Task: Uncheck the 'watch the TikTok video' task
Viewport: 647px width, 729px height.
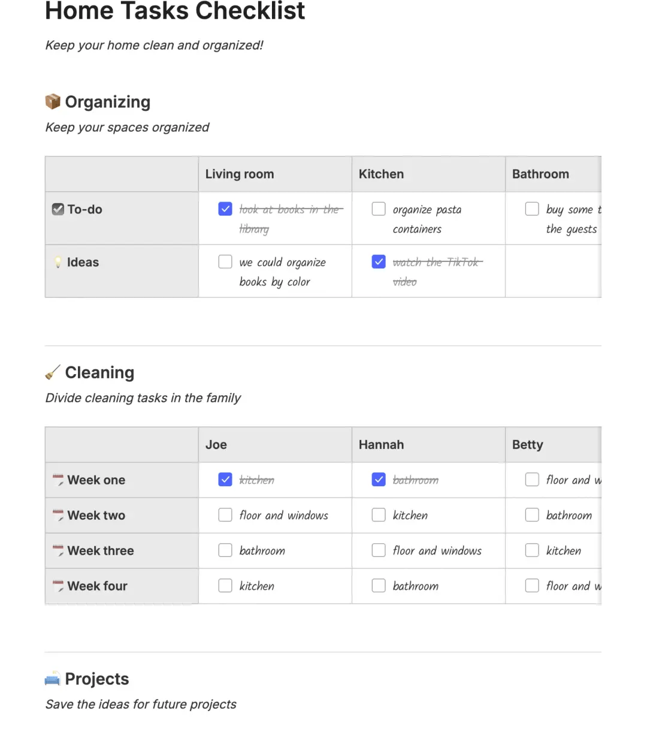Action: tap(379, 261)
